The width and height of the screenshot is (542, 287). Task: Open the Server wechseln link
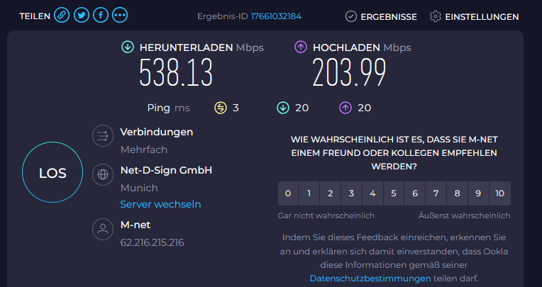click(x=160, y=204)
